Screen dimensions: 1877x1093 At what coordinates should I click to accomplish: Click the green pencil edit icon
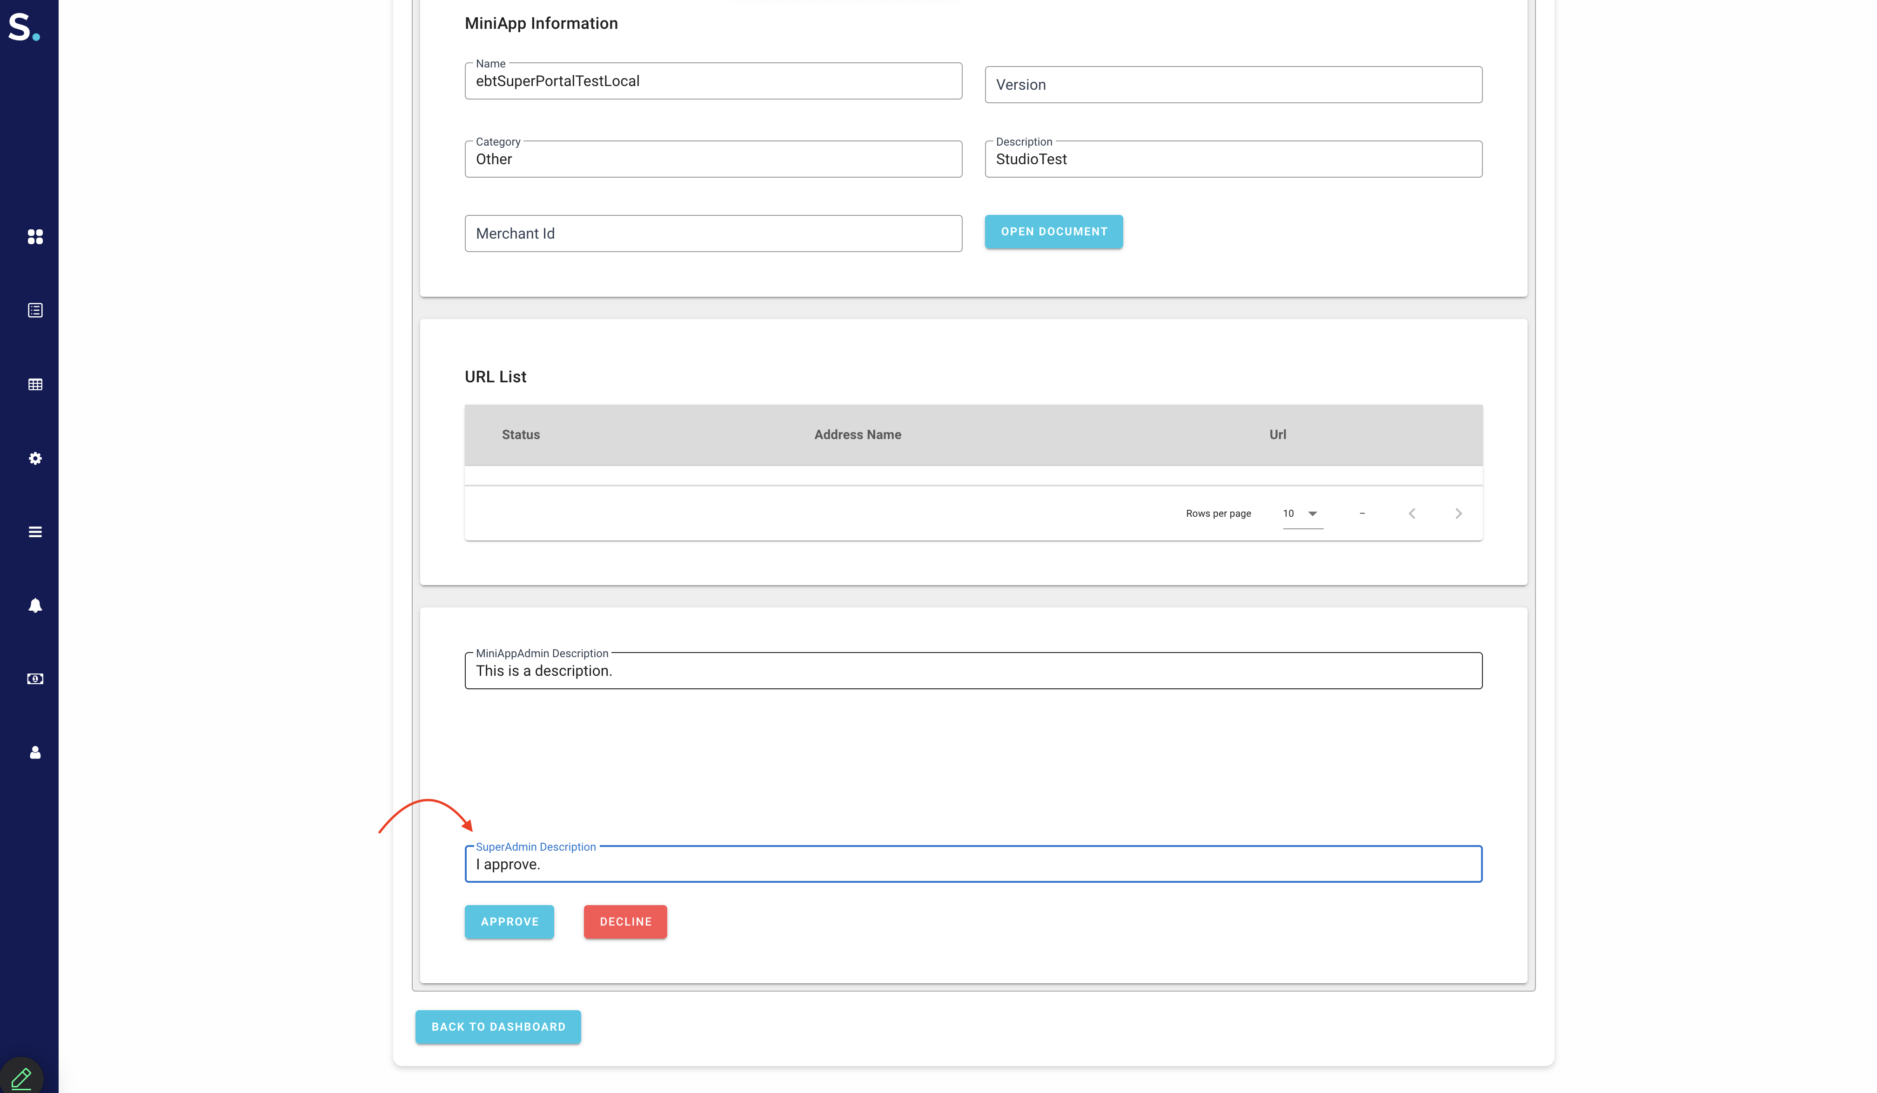click(21, 1077)
